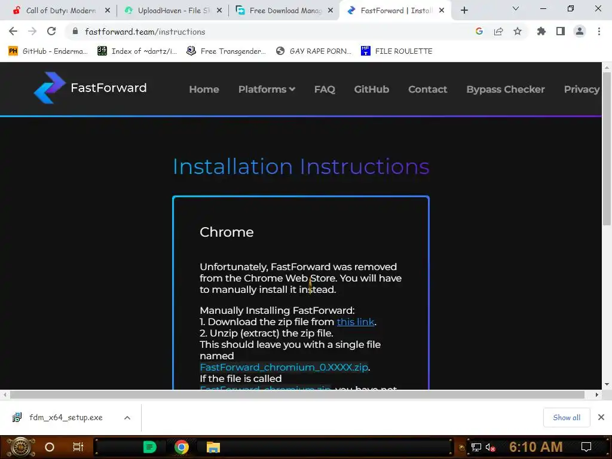Viewport: 612px width, 459px height.
Task: Open Index of ~dartz bookmark
Action: [x=137, y=51]
